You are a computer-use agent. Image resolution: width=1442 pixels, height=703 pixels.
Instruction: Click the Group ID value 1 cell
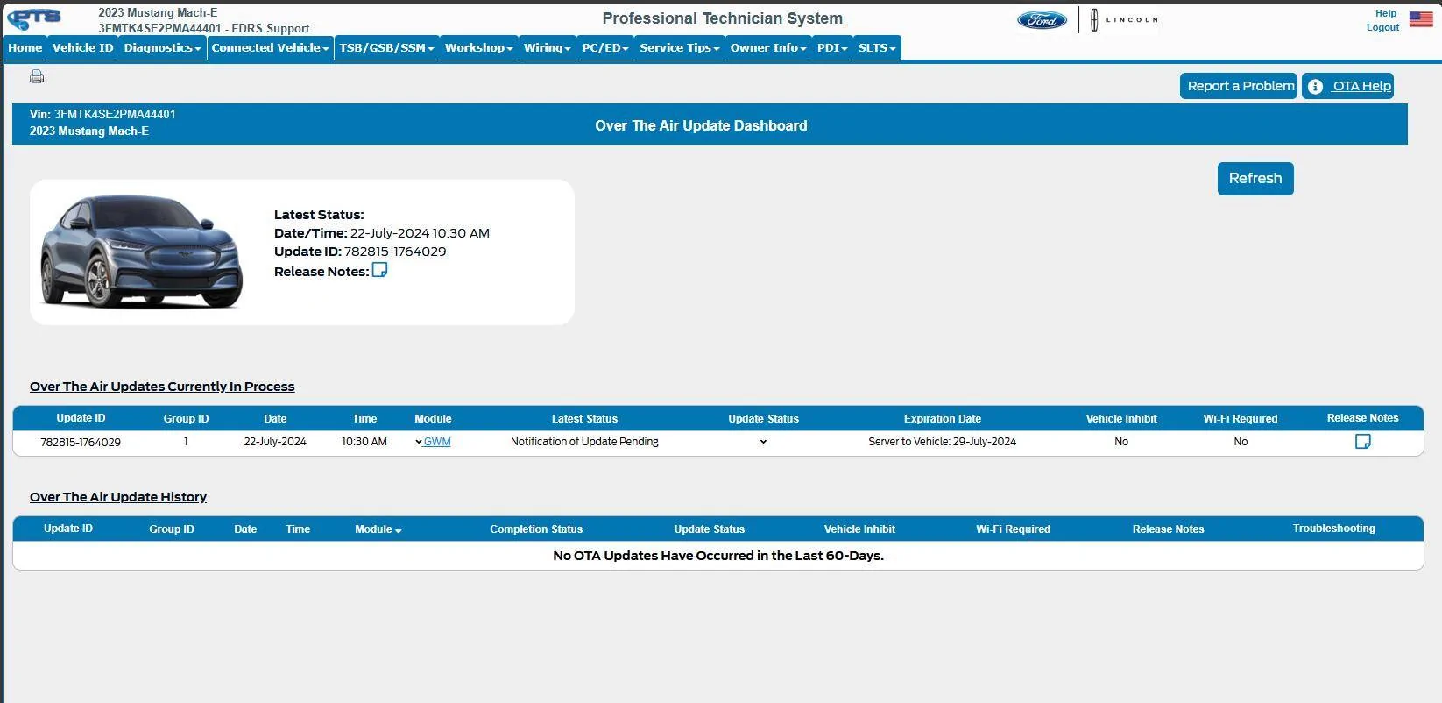186,442
